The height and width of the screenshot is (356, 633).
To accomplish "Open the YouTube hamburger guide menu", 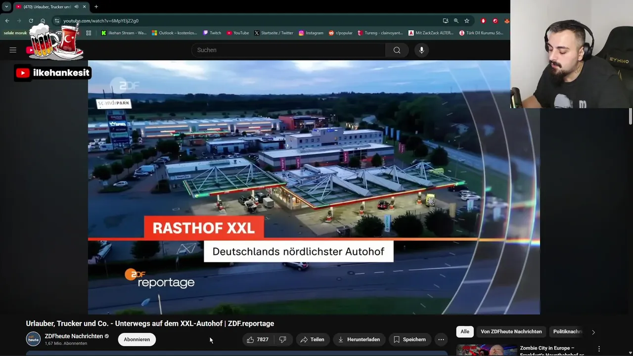I will (13, 50).
